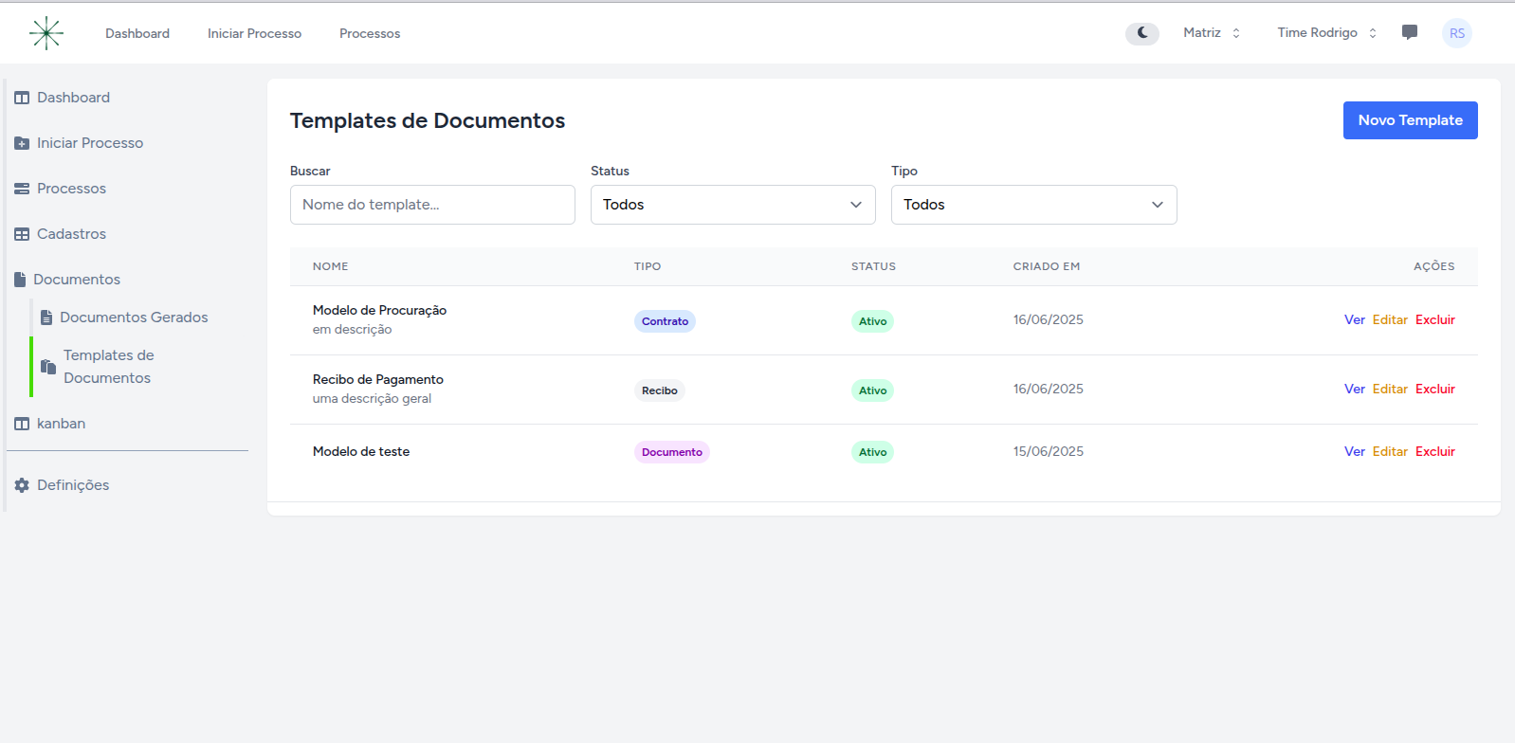Viewport: 1515px width, 744px height.
Task: Select Iniciar Processo label in sidebar
Action: 90,143
